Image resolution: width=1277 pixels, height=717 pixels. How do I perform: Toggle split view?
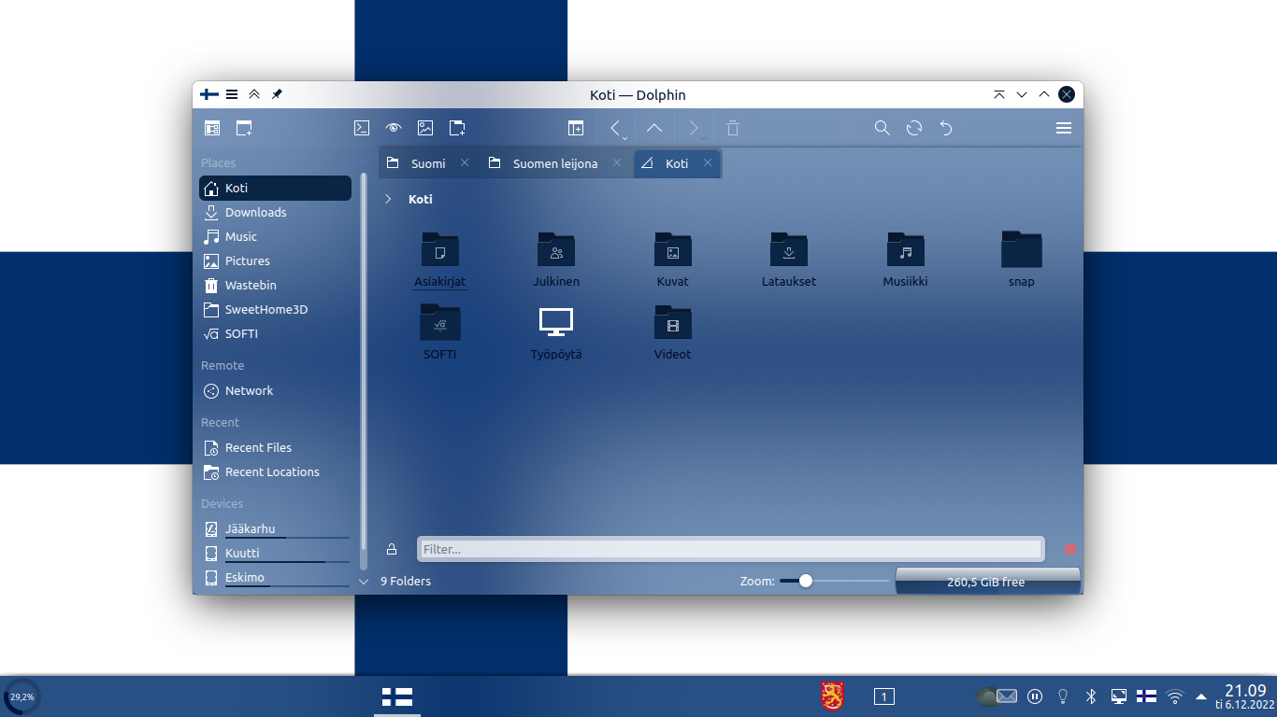pos(576,128)
